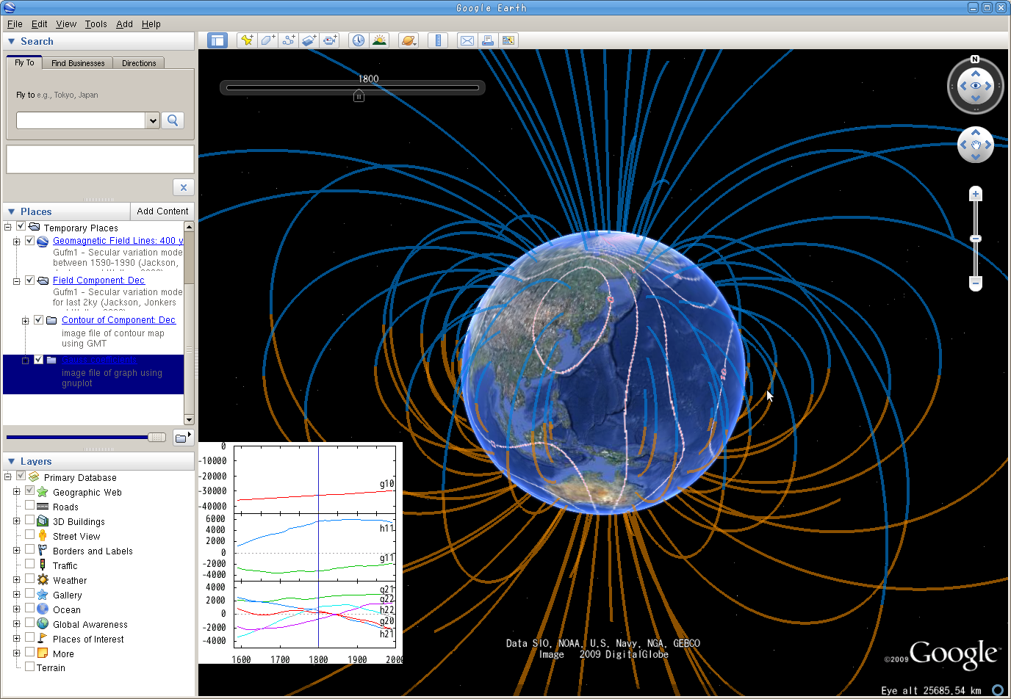This screenshot has width=1011, height=699.
Task: Click the 1800 time slider handle
Action: click(359, 95)
